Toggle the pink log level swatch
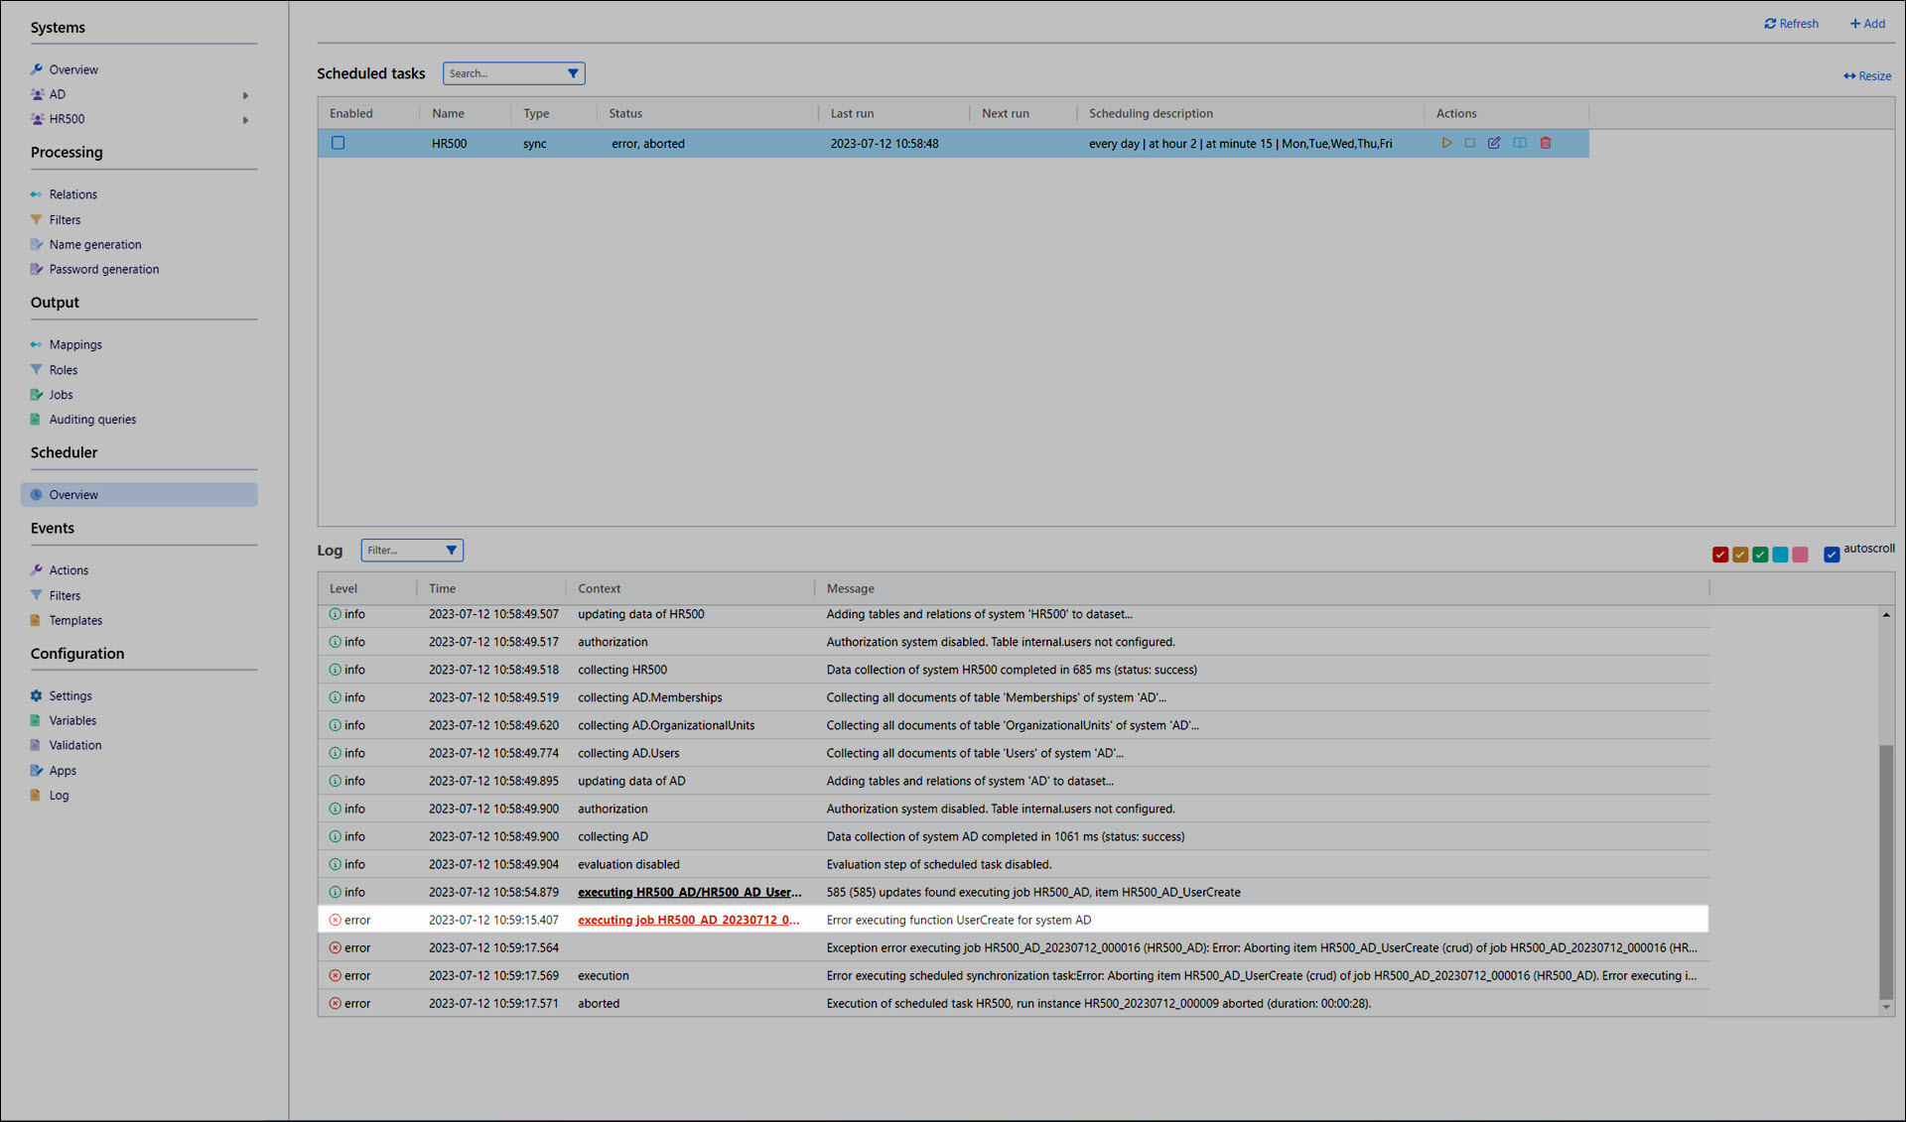Image resolution: width=1906 pixels, height=1122 pixels. [x=1800, y=555]
